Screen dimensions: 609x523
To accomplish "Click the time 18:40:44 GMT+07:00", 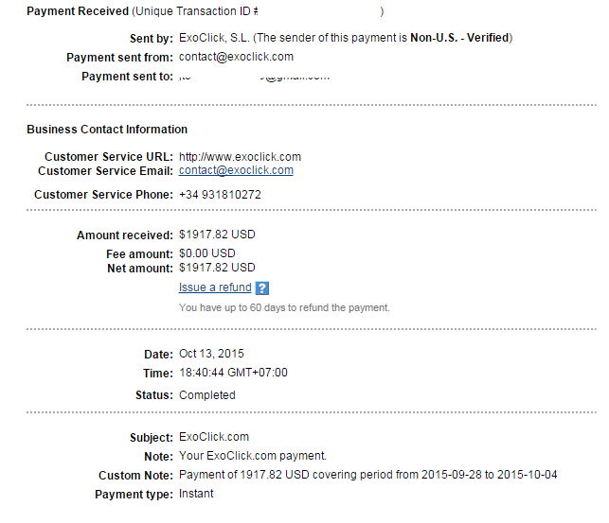I will pyautogui.click(x=233, y=373).
